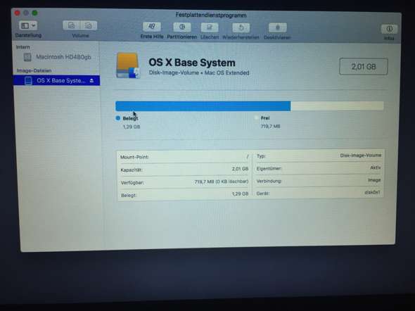The width and height of the screenshot is (415, 311).
Task: Select Macintosh HD480gb in sidebar
Action: click(x=57, y=57)
